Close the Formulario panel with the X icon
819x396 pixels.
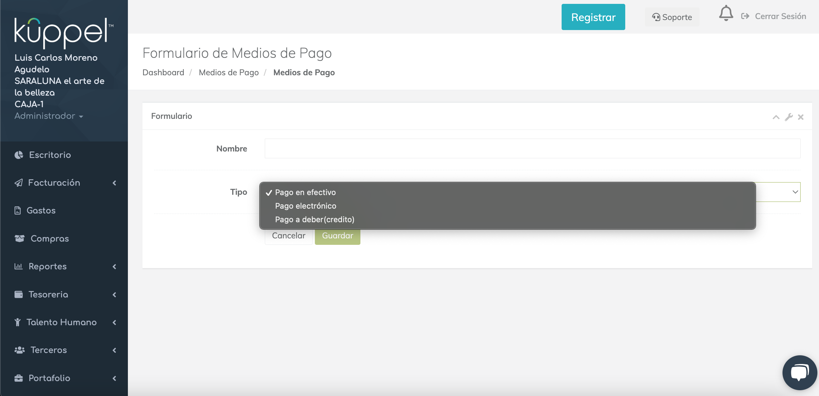[x=801, y=117]
